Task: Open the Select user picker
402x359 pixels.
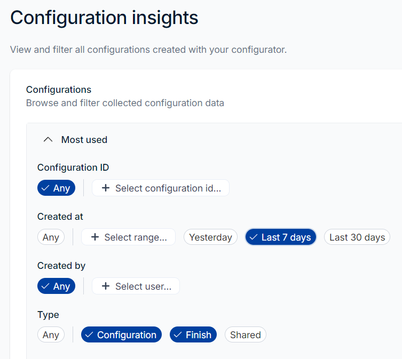Action: (x=143, y=286)
